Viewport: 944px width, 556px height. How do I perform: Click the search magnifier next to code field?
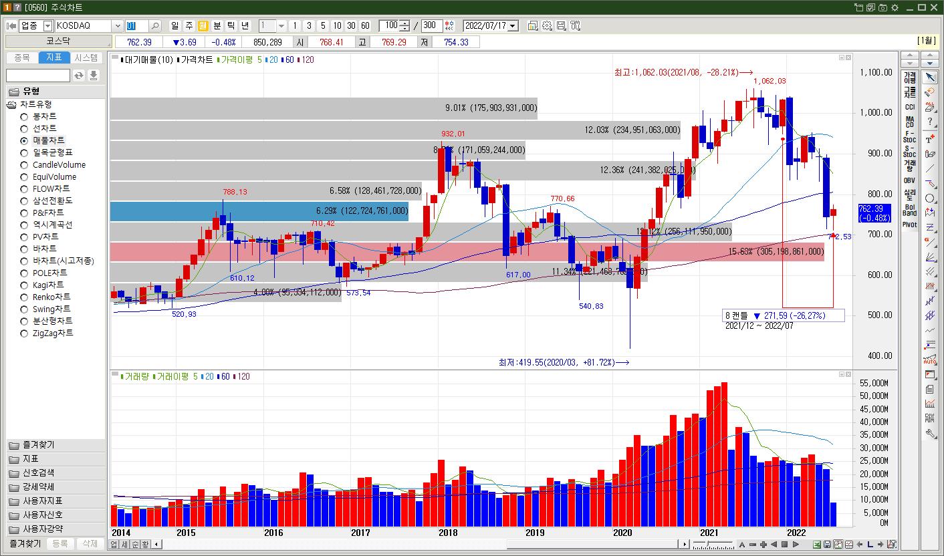[x=155, y=26]
